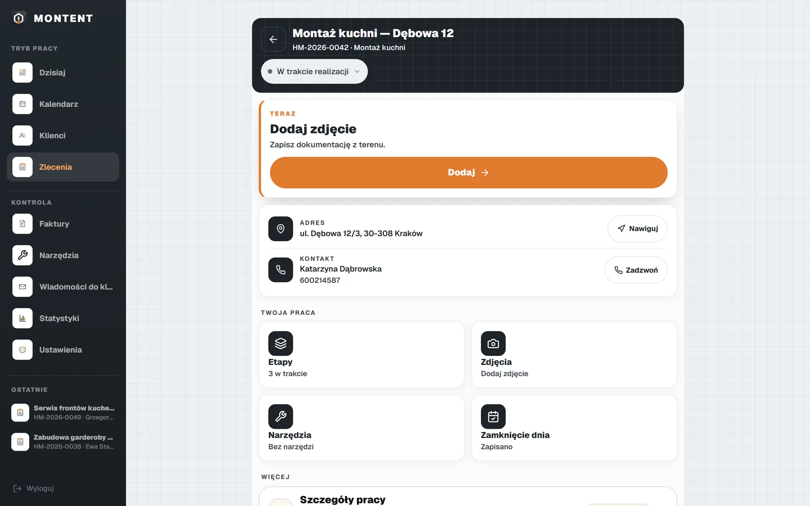Viewport: 810px width, 506px height.
Task: Click order number HM-2026-0042
Action: pyautogui.click(x=321, y=48)
